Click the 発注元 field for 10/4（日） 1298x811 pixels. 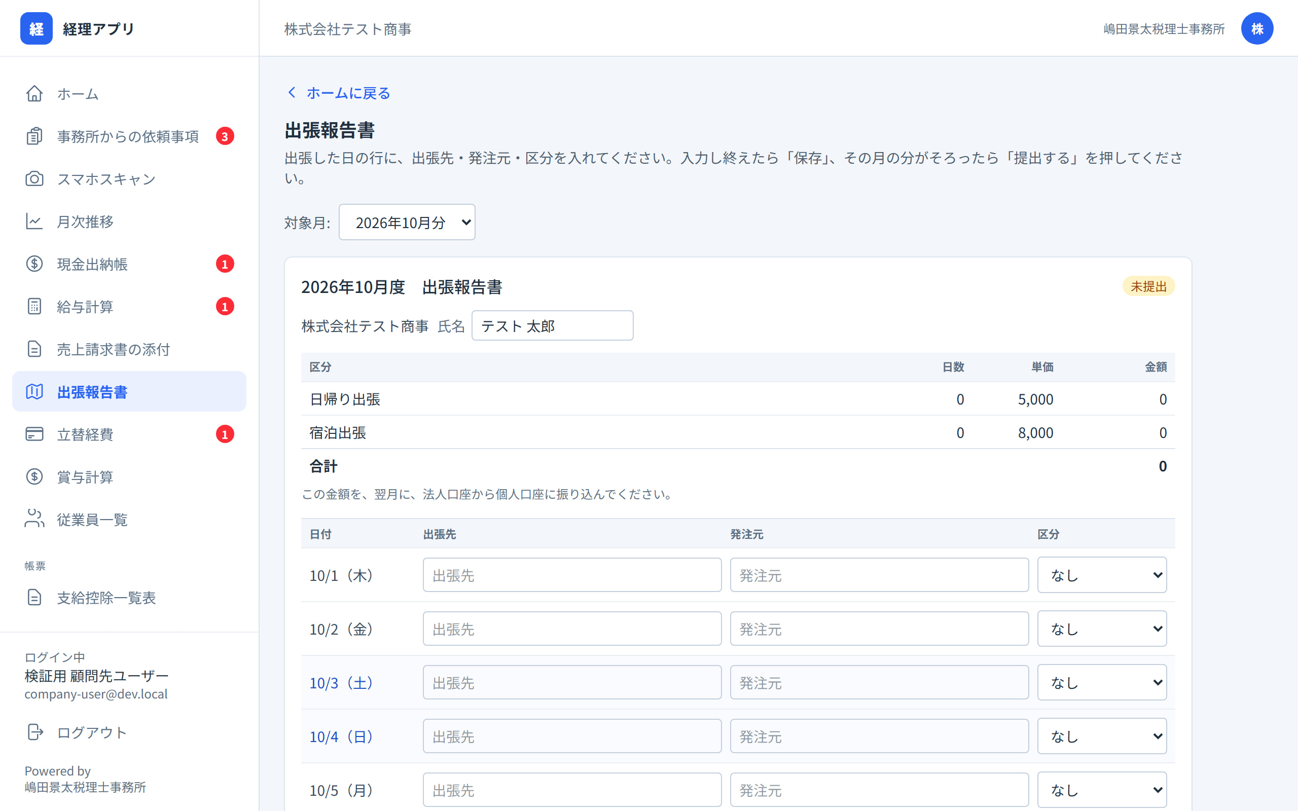pyautogui.click(x=879, y=736)
